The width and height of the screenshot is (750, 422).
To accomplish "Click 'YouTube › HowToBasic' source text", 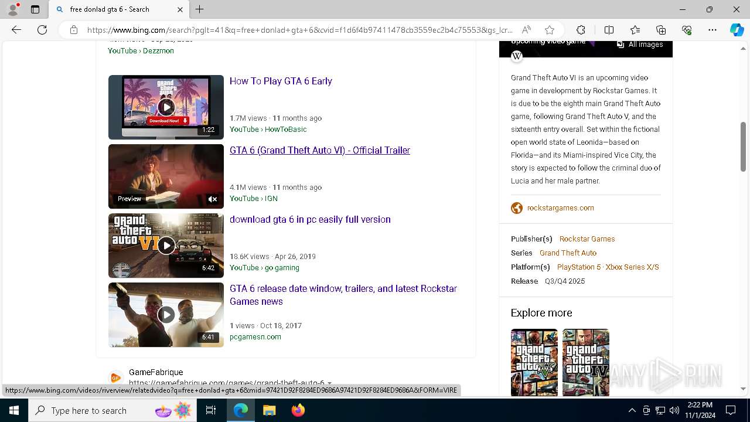I will (x=268, y=130).
